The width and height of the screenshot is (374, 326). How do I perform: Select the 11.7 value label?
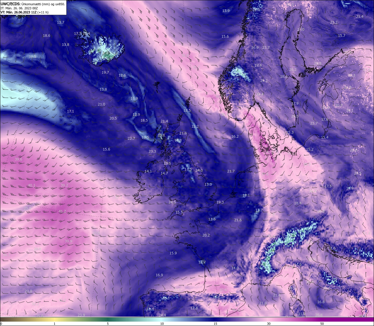coord(259,210)
